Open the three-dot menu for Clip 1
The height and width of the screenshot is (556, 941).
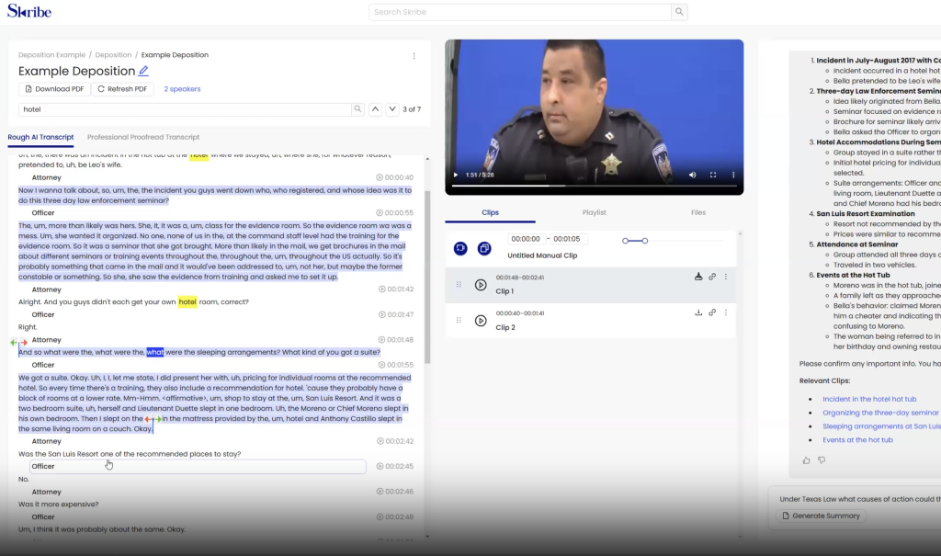point(726,277)
